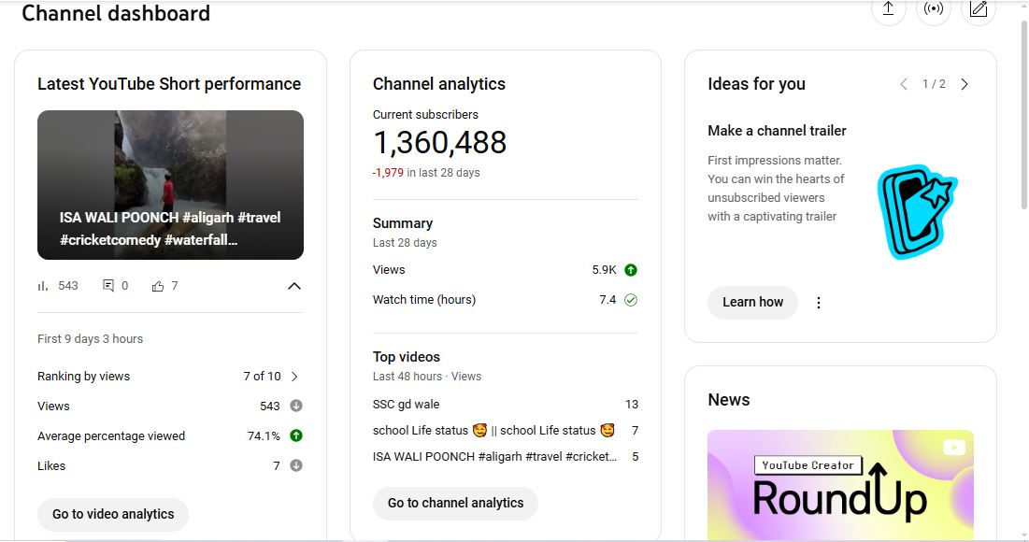Click the Latest YouTube Short performance heading
The height and width of the screenshot is (542, 1029).
click(x=169, y=84)
